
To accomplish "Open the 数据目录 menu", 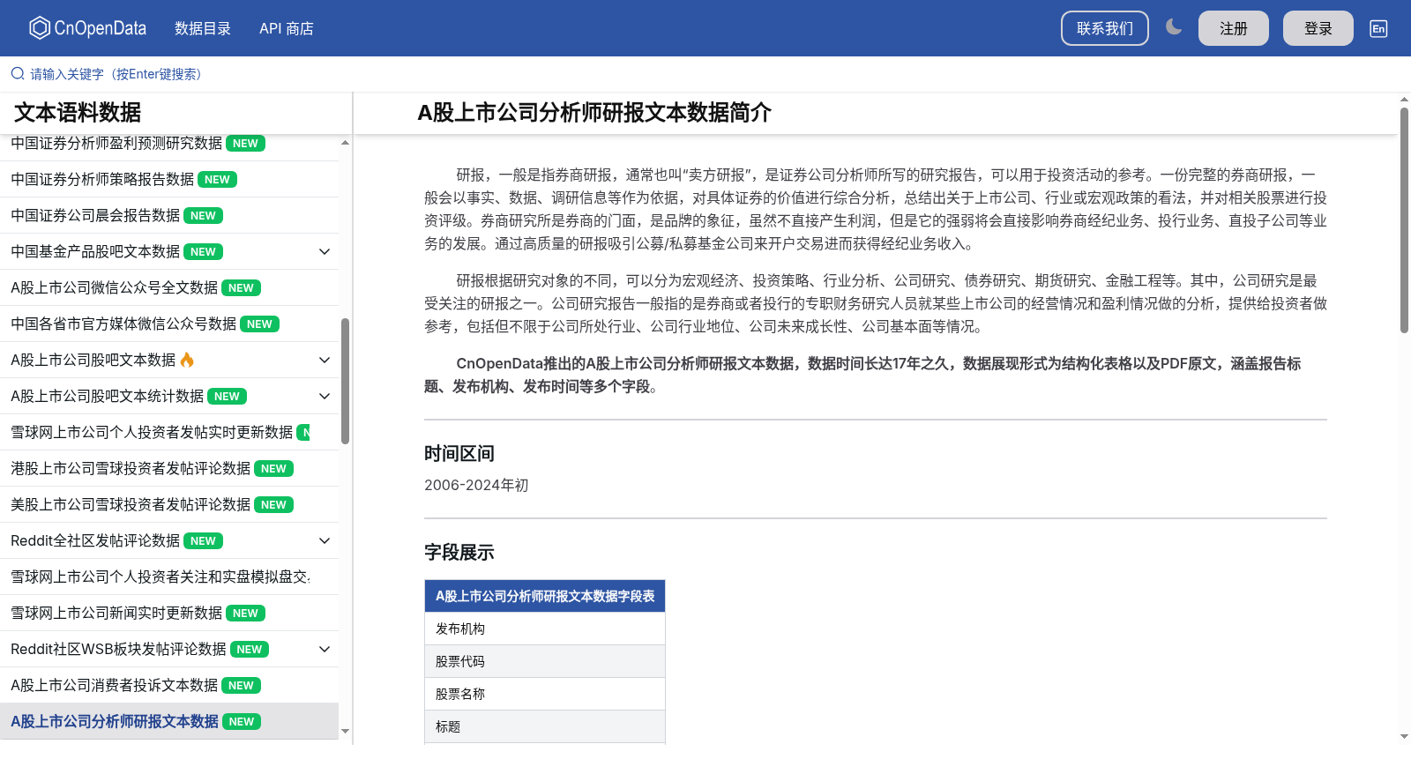I will [203, 28].
